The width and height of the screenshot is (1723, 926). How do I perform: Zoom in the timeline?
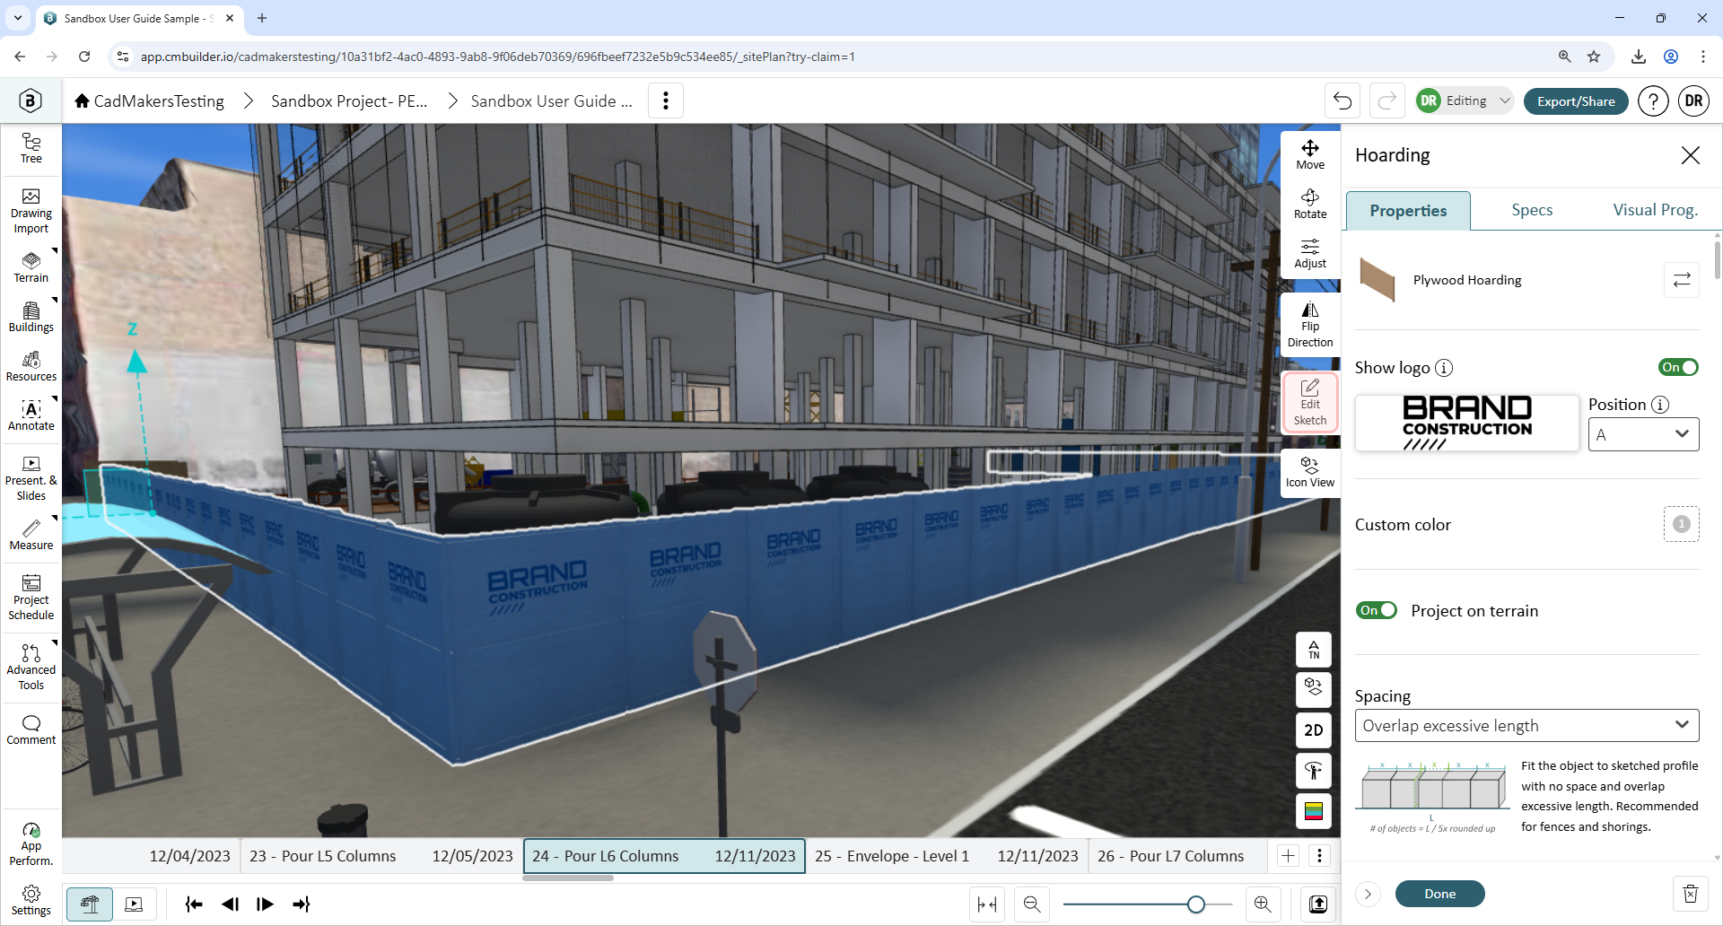[1263, 904]
